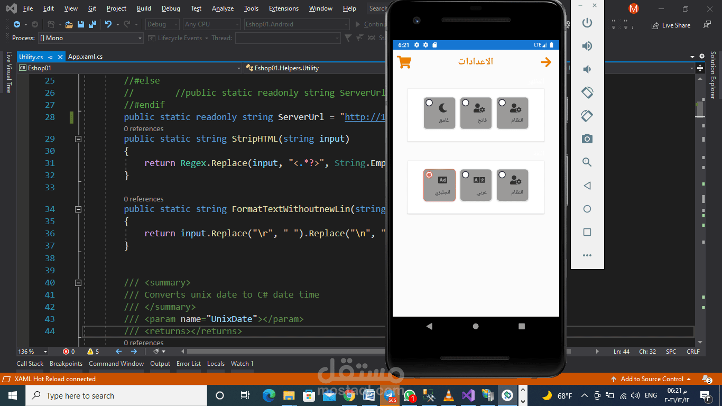Click Add to Source Control in status bar
This screenshot has height=406, width=722.
[651, 379]
